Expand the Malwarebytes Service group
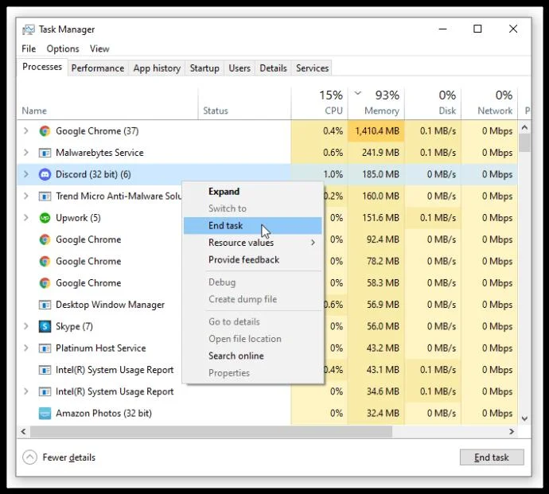 point(26,153)
